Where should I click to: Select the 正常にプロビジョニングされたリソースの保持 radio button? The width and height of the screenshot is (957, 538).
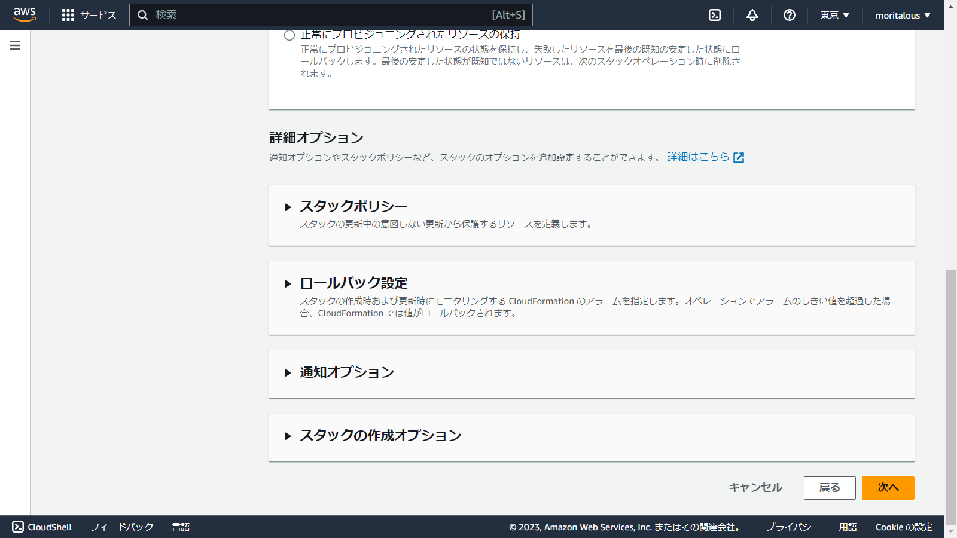289,35
